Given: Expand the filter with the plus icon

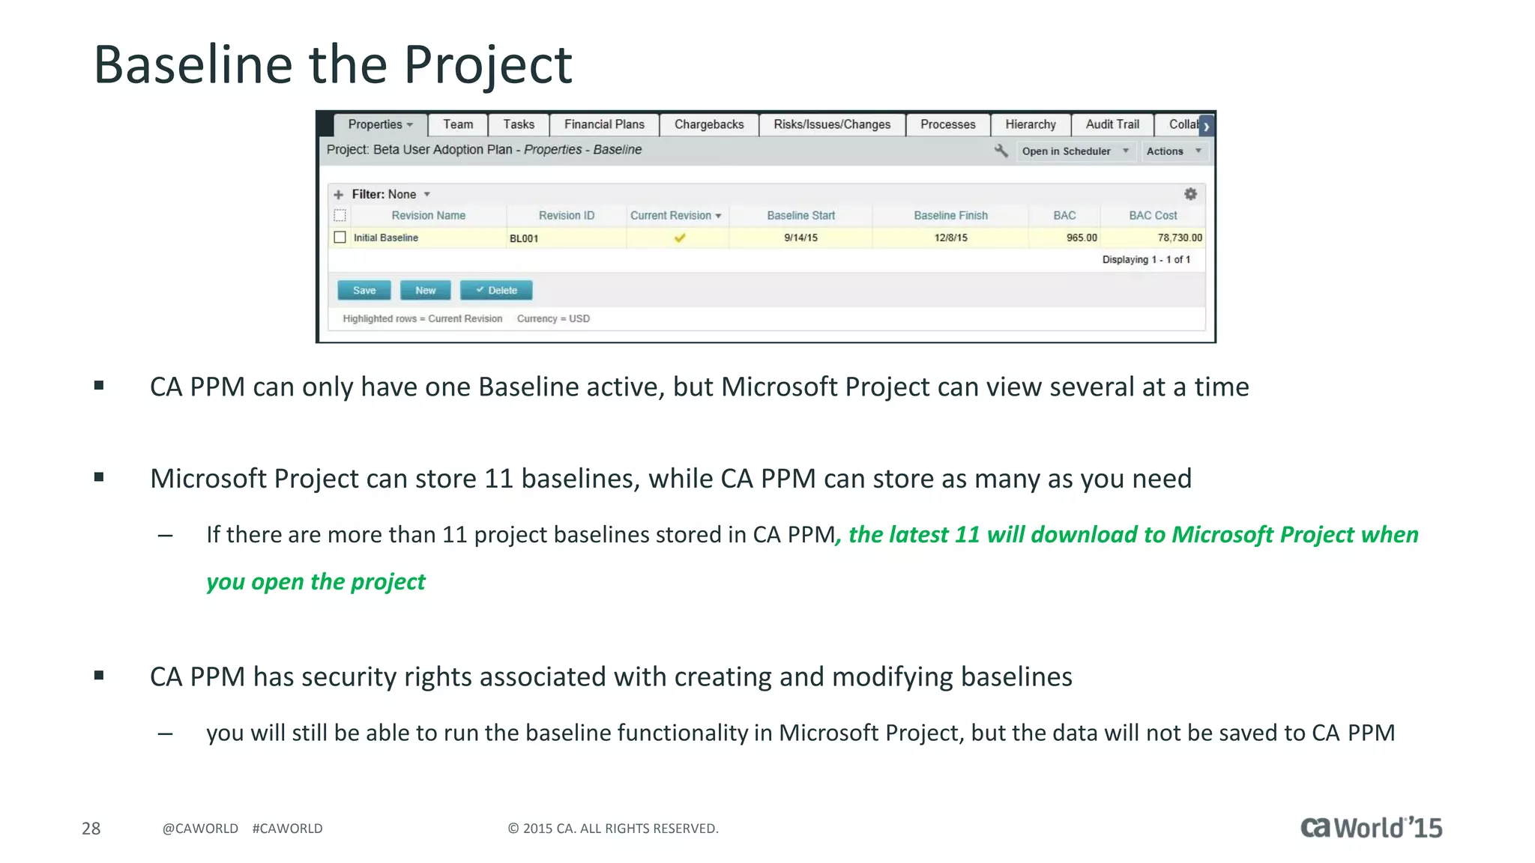Looking at the screenshot, I should coord(339,195).
